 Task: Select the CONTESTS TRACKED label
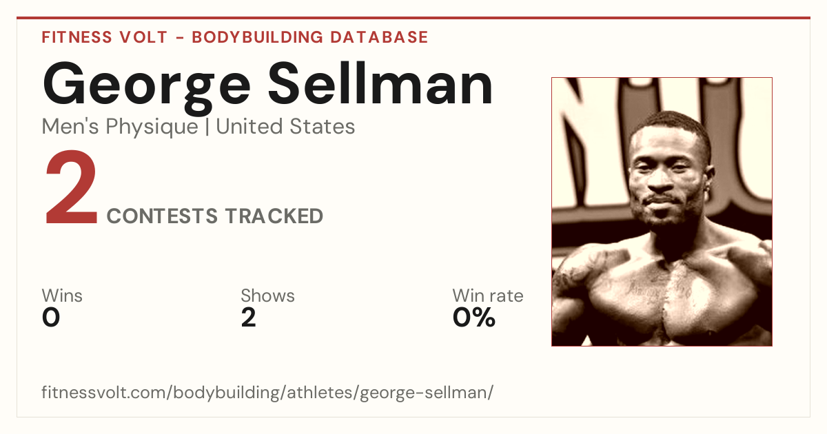(215, 216)
